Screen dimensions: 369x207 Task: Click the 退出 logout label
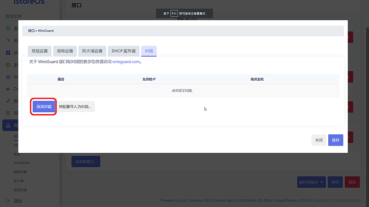tap(18, 201)
